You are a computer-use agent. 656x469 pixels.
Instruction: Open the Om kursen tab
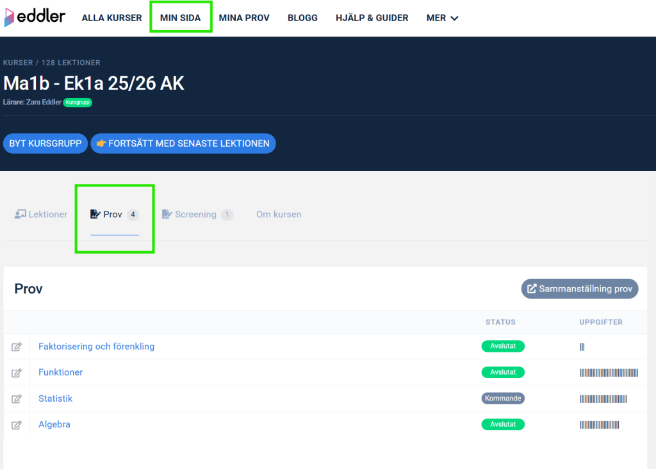point(279,215)
